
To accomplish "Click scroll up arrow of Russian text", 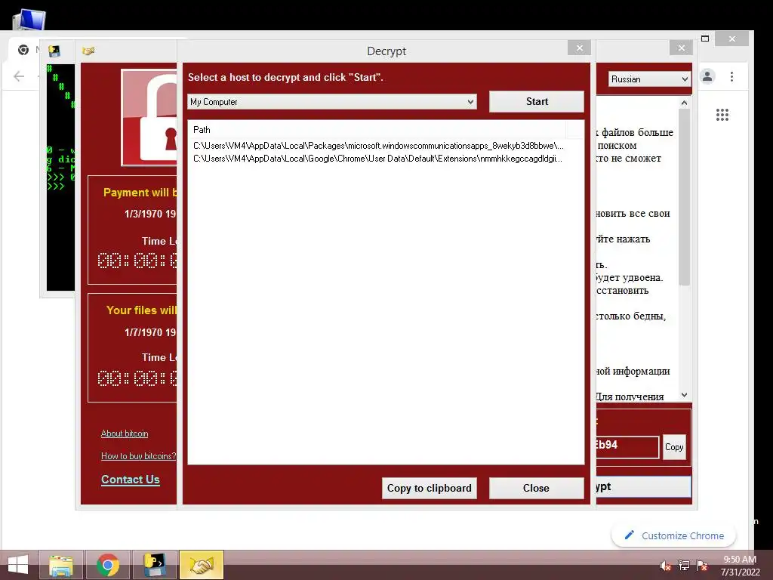I will [x=684, y=103].
